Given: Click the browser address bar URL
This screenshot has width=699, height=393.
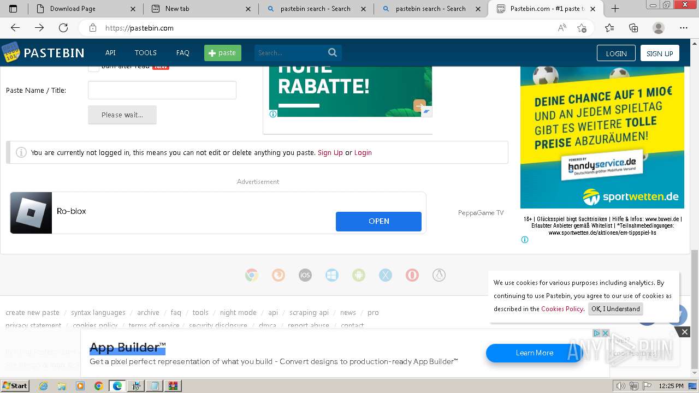Looking at the screenshot, I should click(139, 28).
